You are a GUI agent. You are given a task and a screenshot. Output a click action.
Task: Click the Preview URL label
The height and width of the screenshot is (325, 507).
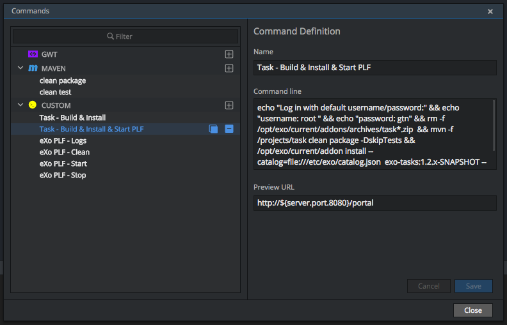[274, 187]
